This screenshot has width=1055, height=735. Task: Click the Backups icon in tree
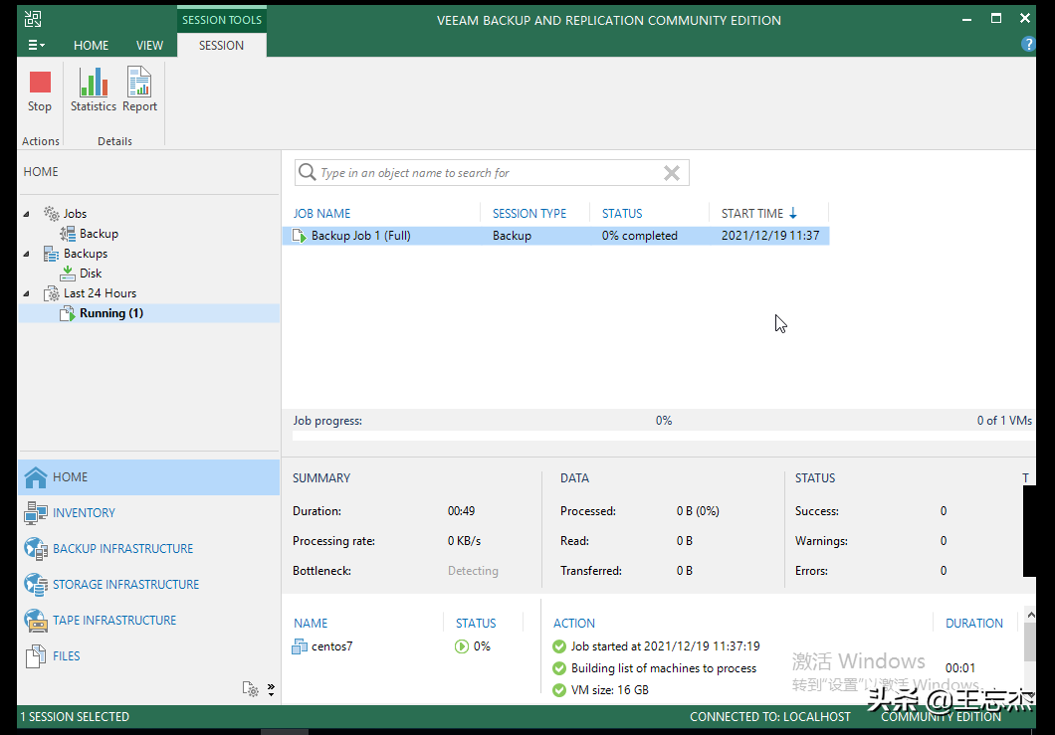(x=51, y=254)
